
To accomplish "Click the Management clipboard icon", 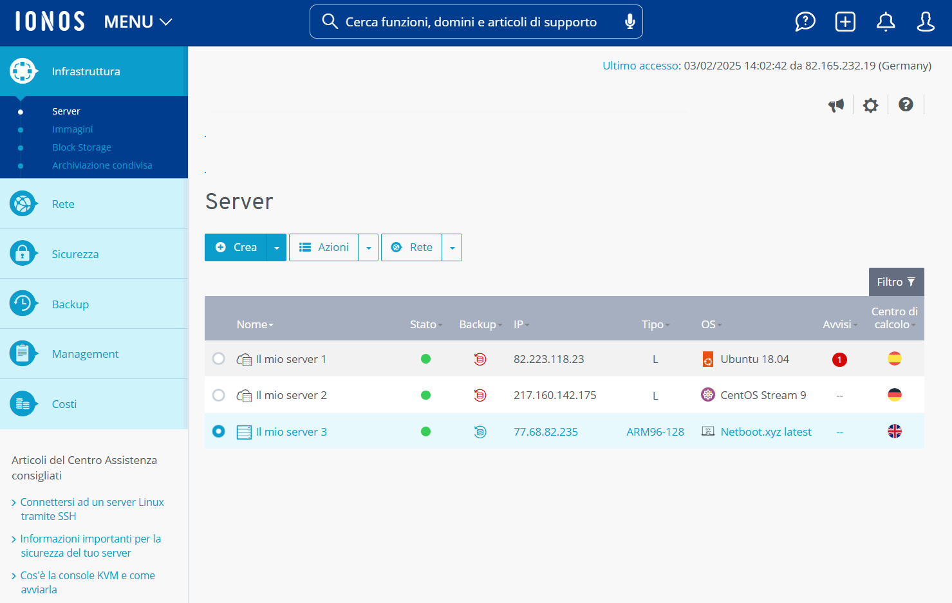I will coord(23,353).
